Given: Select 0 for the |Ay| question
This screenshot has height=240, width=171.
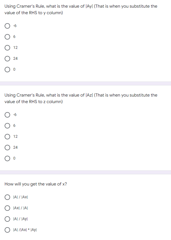Looking at the screenshot, I should (7, 69).
